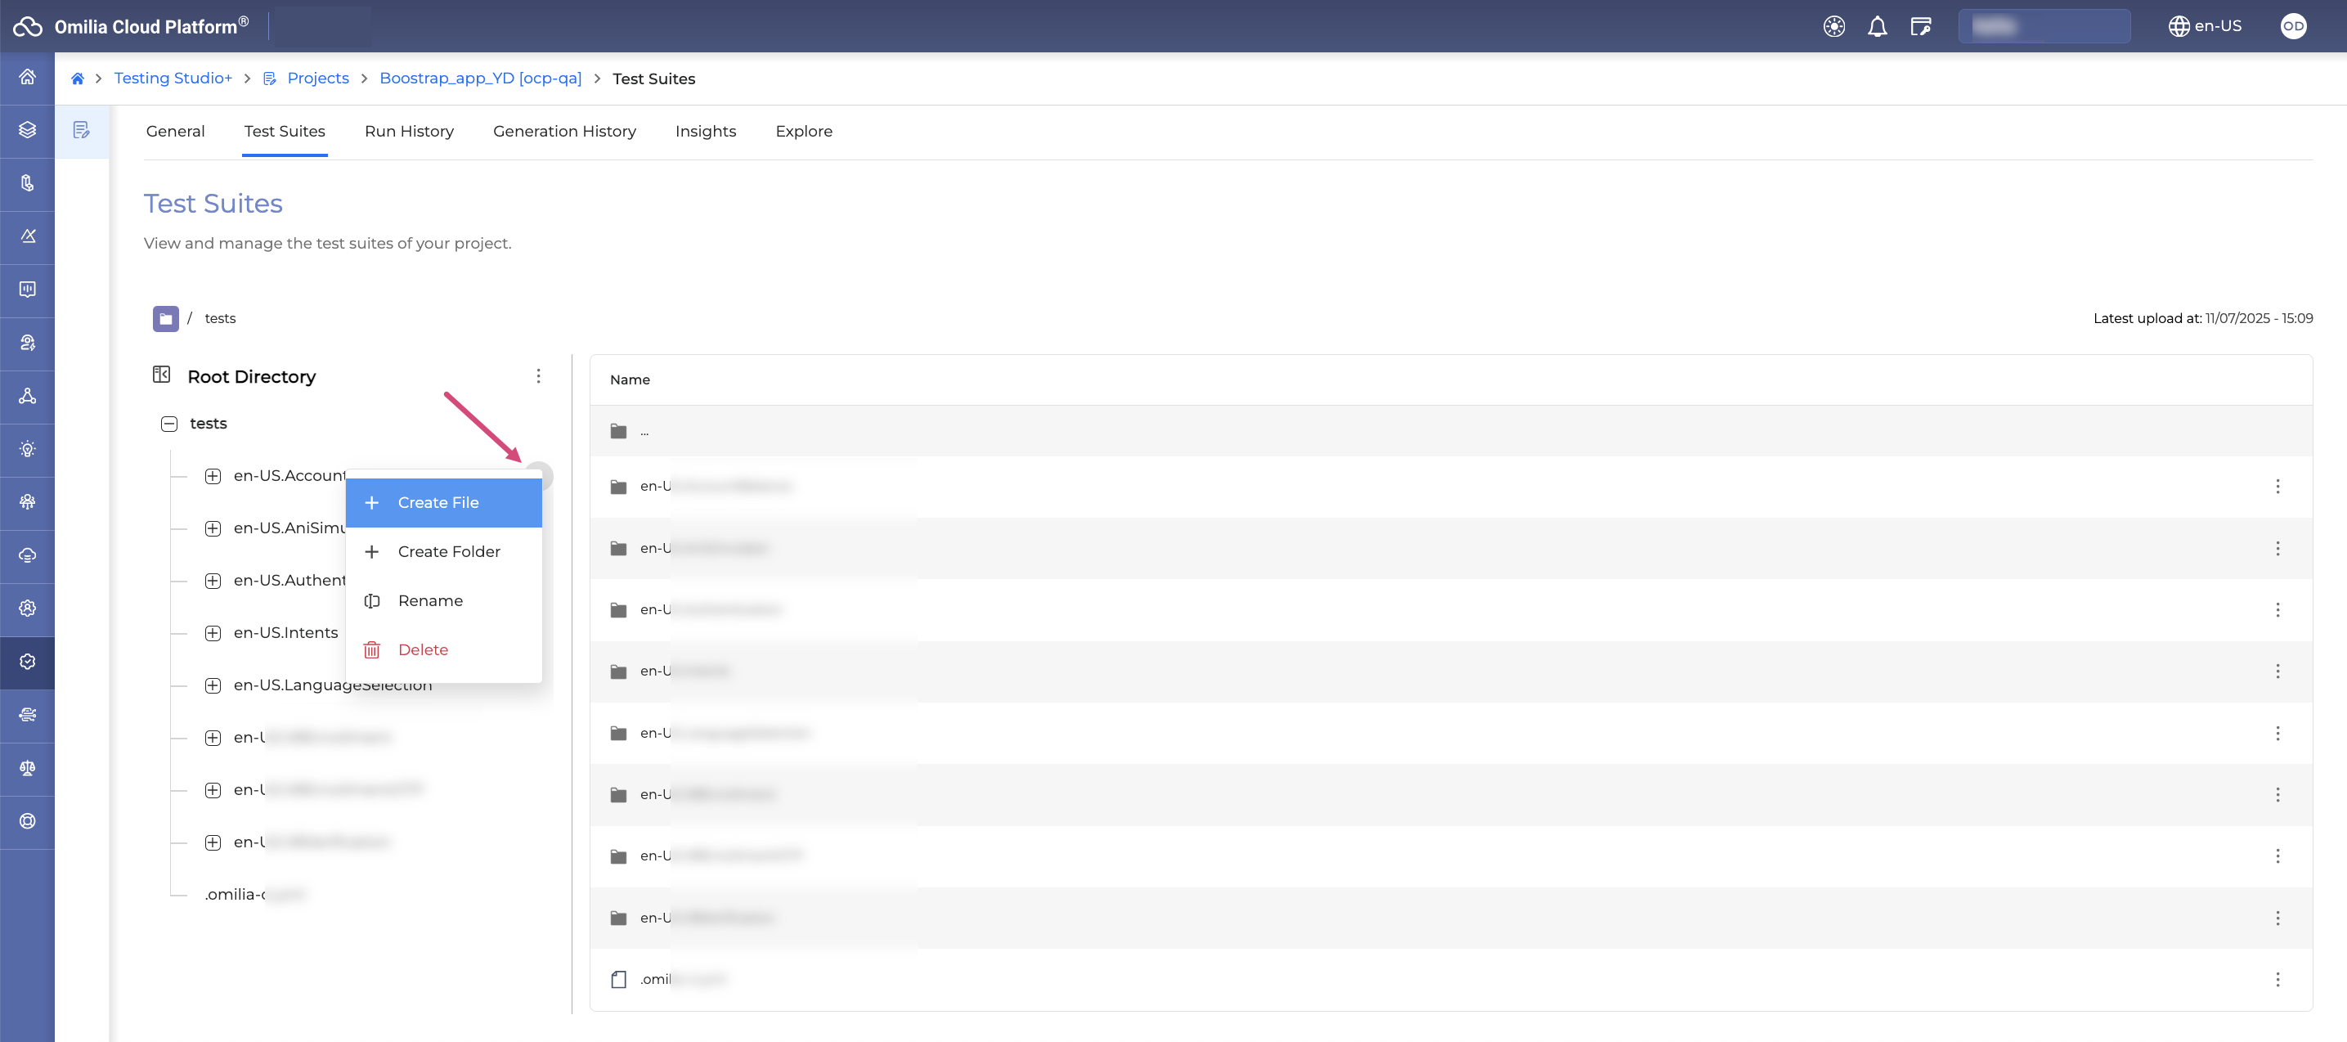This screenshot has height=1042, width=2347.
Task: Collapse the tests tree node
Action: tap(169, 424)
